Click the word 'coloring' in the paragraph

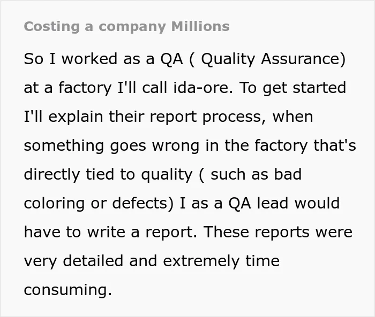[x=54, y=204]
